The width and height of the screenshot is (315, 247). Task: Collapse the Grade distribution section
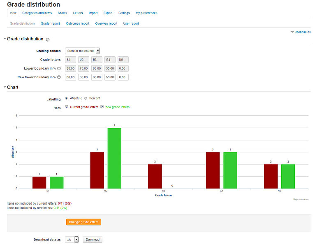(5, 39)
